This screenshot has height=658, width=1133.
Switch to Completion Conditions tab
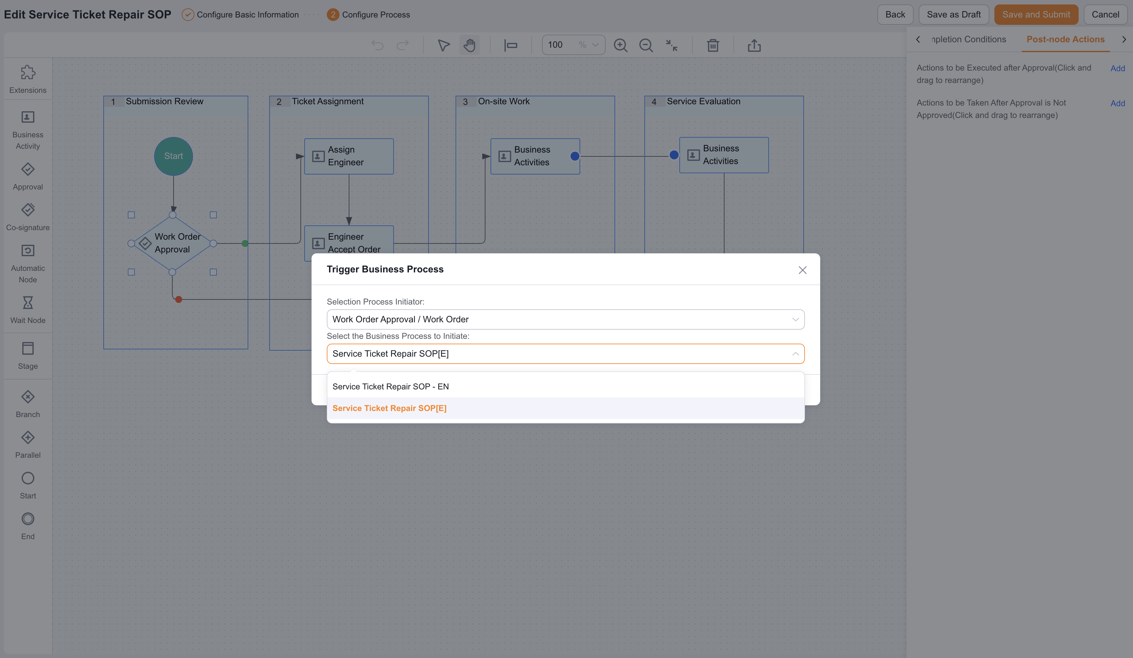click(968, 39)
